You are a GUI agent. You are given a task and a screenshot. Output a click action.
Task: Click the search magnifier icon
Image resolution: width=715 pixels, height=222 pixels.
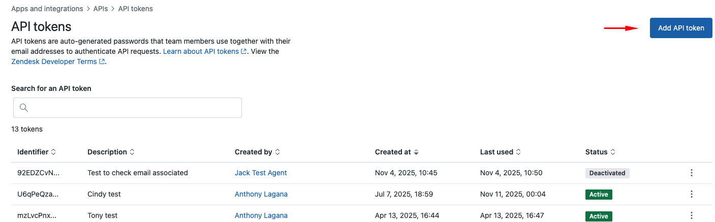click(x=23, y=108)
